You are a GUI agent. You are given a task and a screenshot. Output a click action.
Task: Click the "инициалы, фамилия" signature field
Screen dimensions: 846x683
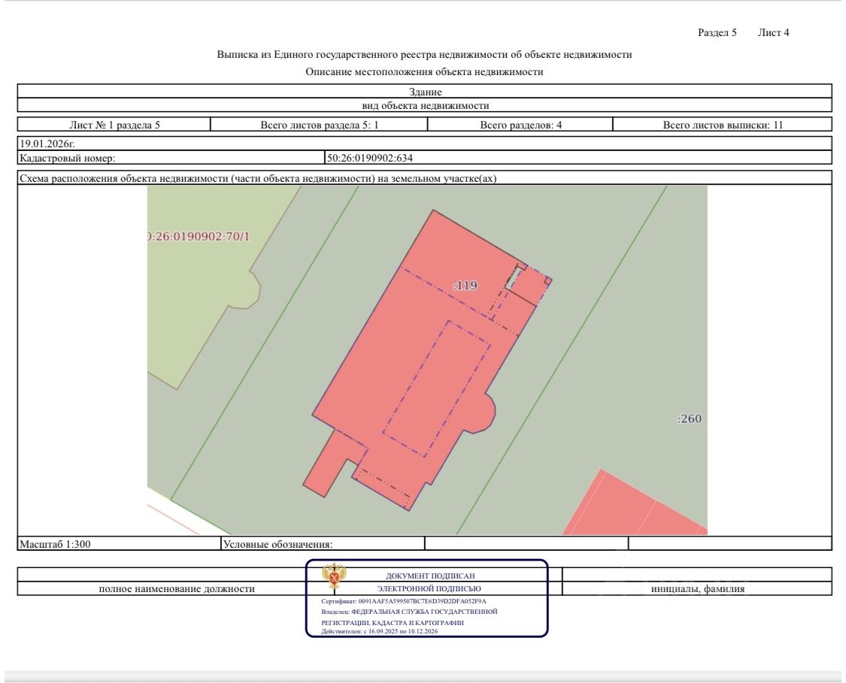coord(697,589)
